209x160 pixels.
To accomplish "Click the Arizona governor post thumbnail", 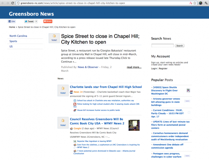I will pyautogui.click(x=187, y=101).
